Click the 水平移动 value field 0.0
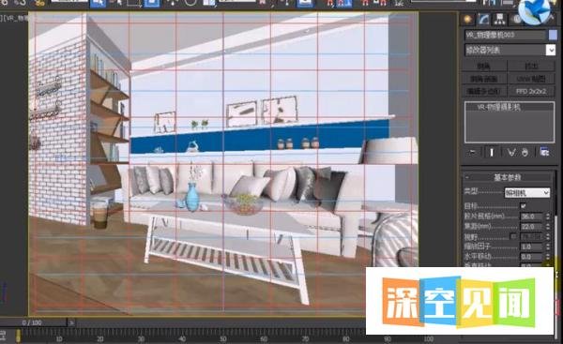Screen dimensions: 563x344 (531, 257)
